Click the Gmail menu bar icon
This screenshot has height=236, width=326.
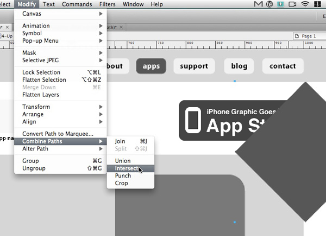point(258,4)
